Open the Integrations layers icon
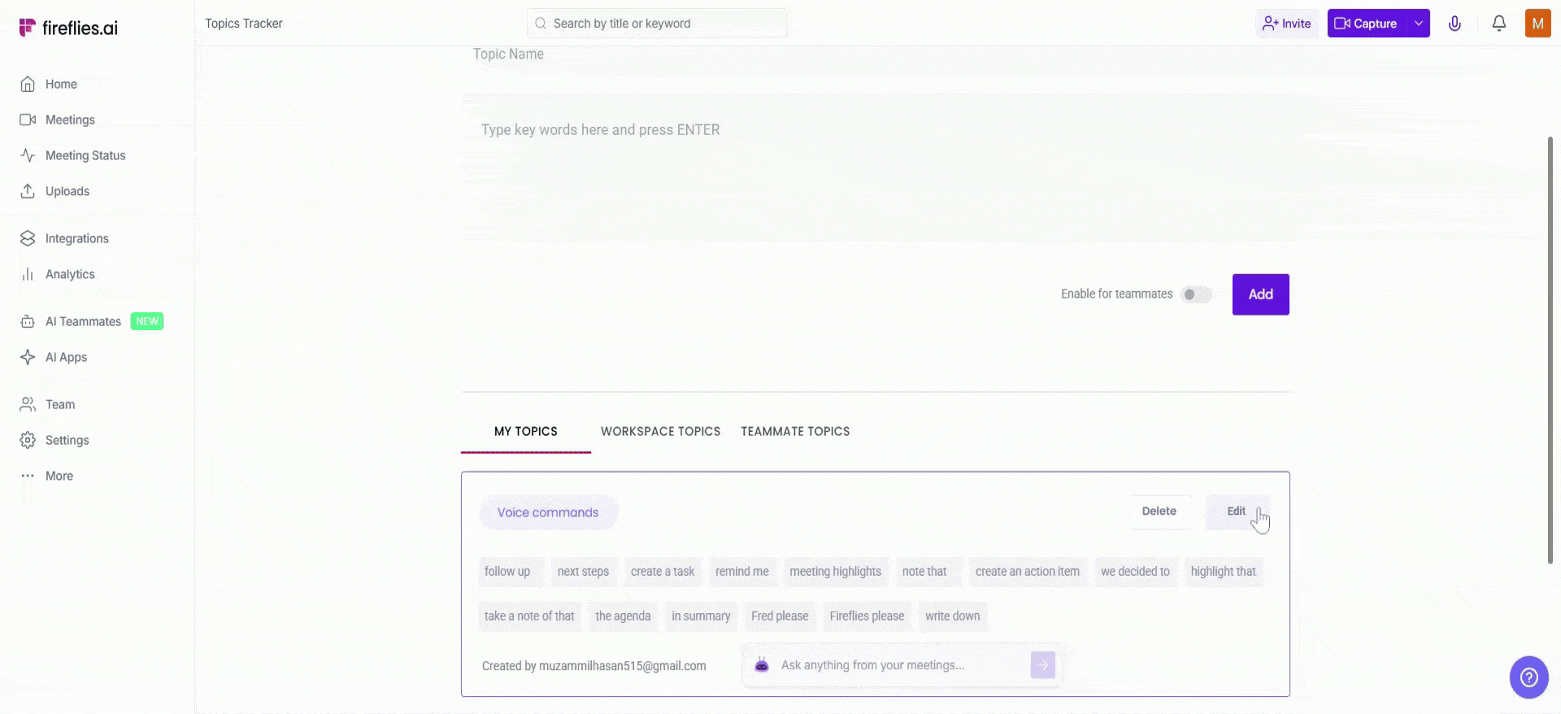The width and height of the screenshot is (1561, 714). coord(28,238)
